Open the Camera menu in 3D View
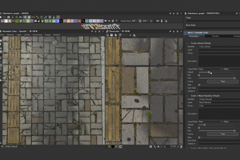Screen dimensions: 240x160 coord(27,35)
